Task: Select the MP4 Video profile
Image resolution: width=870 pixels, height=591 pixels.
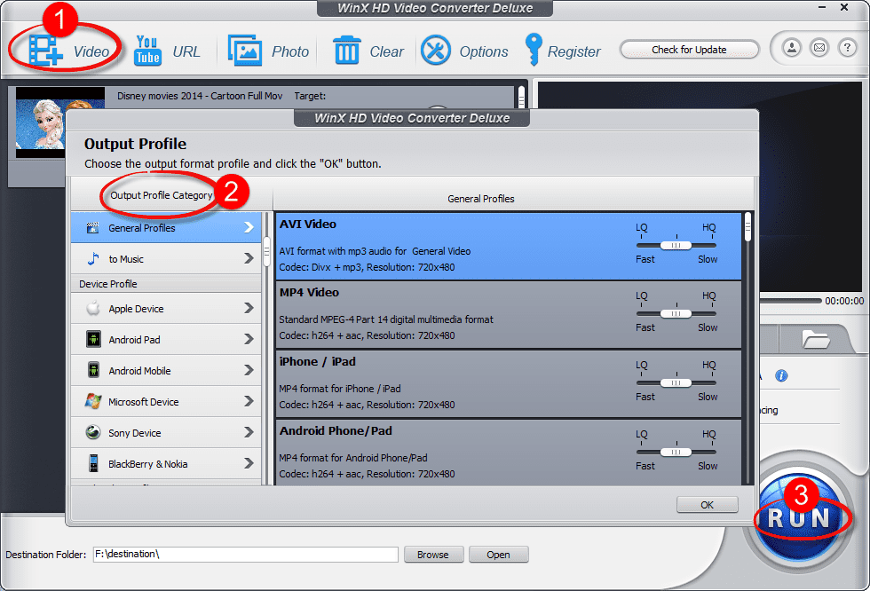Action: tap(508, 314)
